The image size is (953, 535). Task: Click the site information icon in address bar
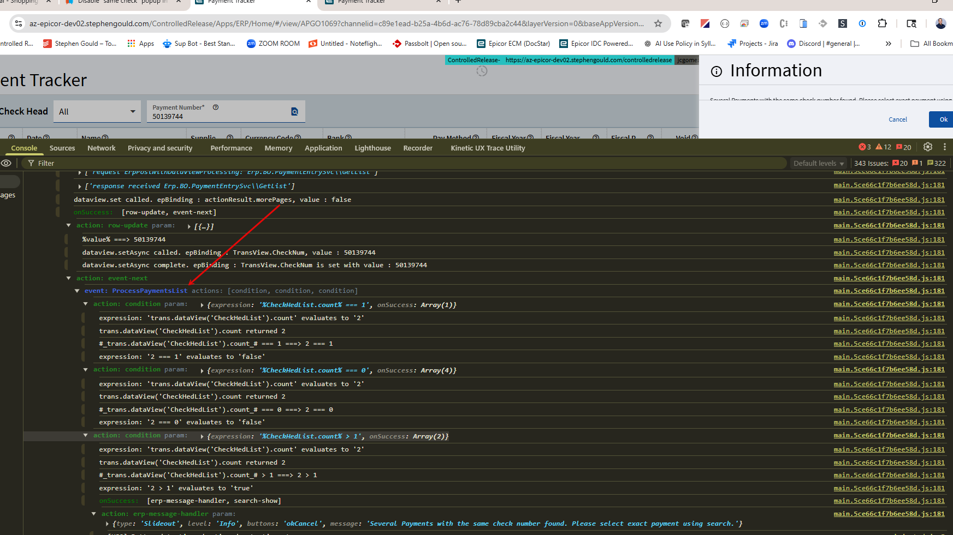pos(19,23)
